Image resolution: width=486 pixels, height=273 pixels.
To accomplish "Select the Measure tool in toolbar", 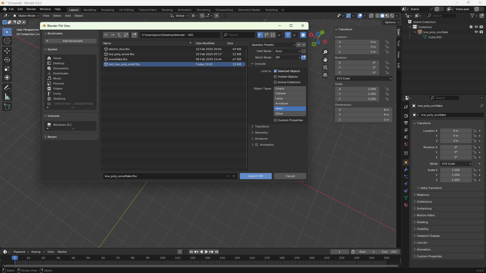I will tap(7, 97).
